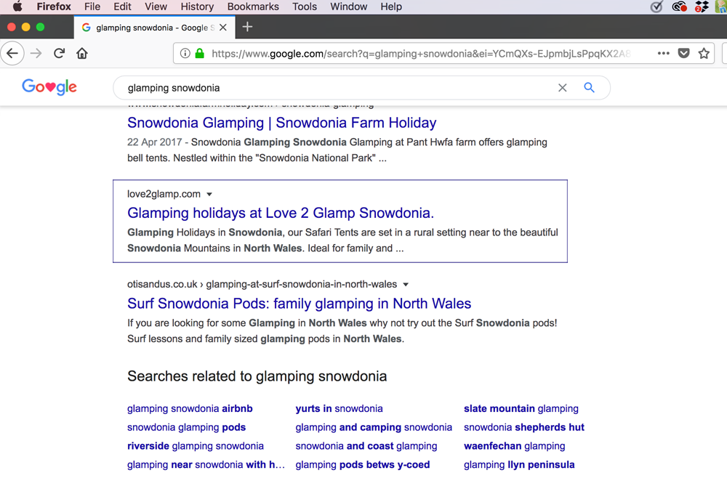
Task: Click the '22 Apr 2017' snippet date
Action: [x=154, y=142]
